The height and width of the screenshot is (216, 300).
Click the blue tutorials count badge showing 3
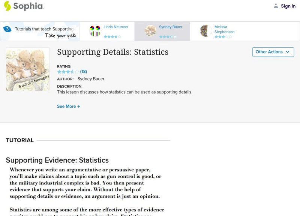pos(7,29)
